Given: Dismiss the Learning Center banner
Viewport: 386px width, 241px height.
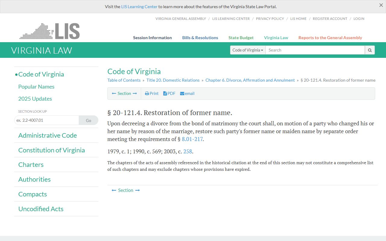Looking at the screenshot, I should [381, 5].
